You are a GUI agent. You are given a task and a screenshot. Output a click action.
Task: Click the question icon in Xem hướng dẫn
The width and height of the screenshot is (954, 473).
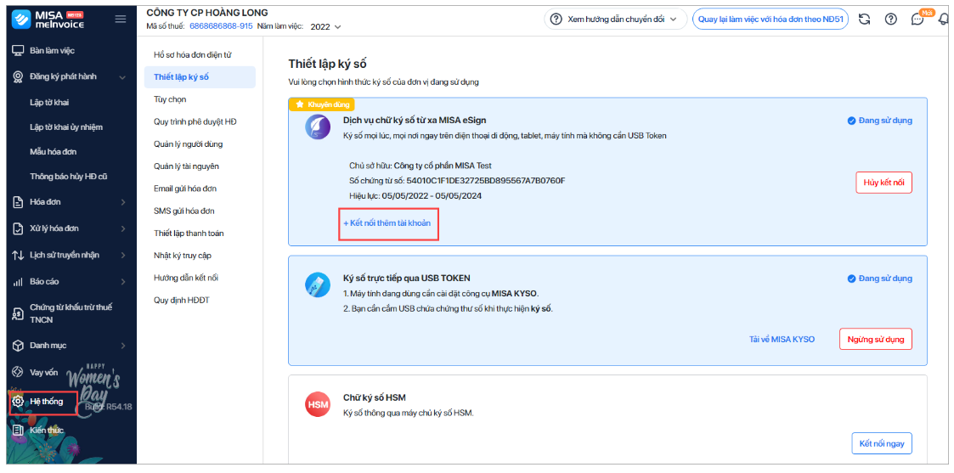[556, 19]
